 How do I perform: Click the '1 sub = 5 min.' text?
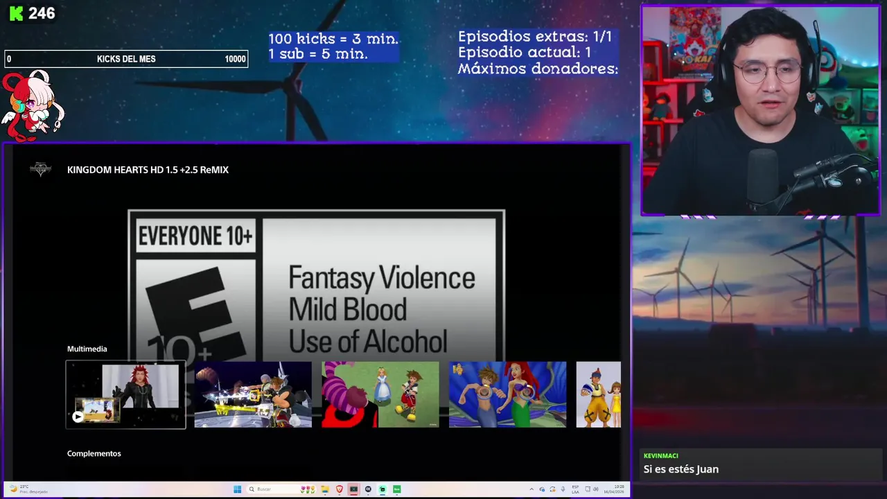coord(318,54)
